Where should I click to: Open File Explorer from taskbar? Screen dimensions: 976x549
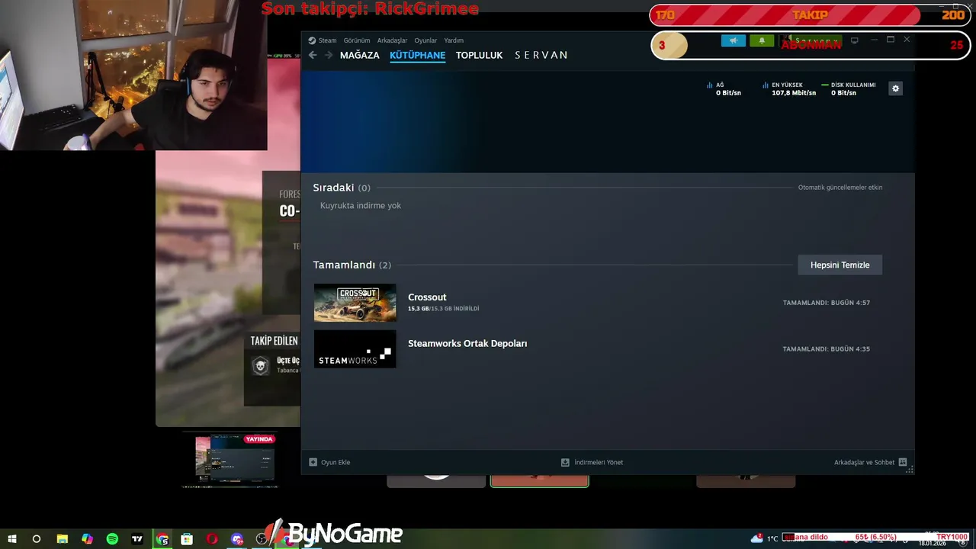click(63, 539)
